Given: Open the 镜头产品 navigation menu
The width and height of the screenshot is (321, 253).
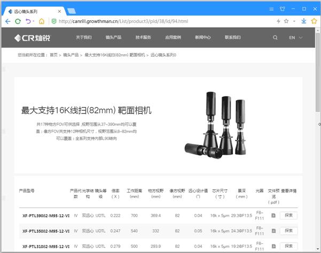Looking at the screenshot, I should pos(113,37).
